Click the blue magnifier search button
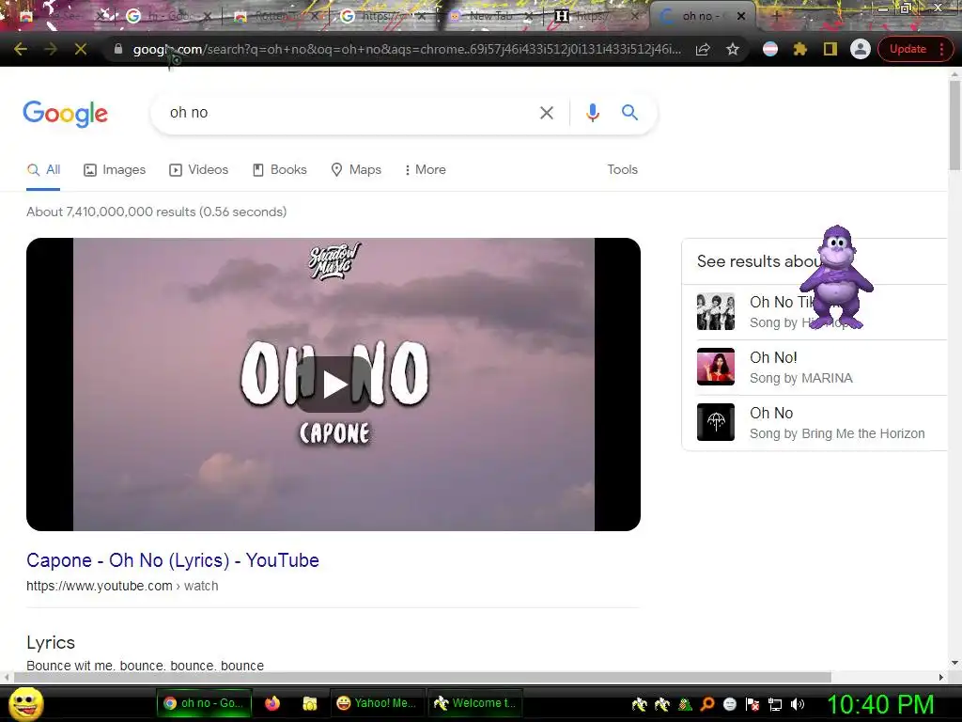Image resolution: width=962 pixels, height=722 pixels. [629, 113]
